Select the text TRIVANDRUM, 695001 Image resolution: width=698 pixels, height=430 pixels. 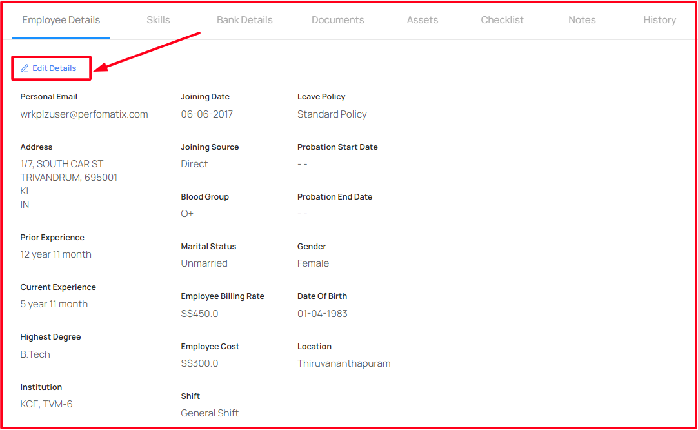pyautogui.click(x=69, y=178)
